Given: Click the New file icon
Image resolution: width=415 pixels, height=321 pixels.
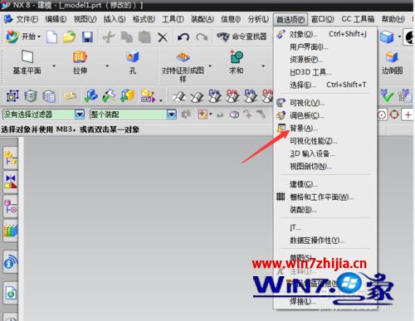Looking at the screenshot, I should coord(51,36).
